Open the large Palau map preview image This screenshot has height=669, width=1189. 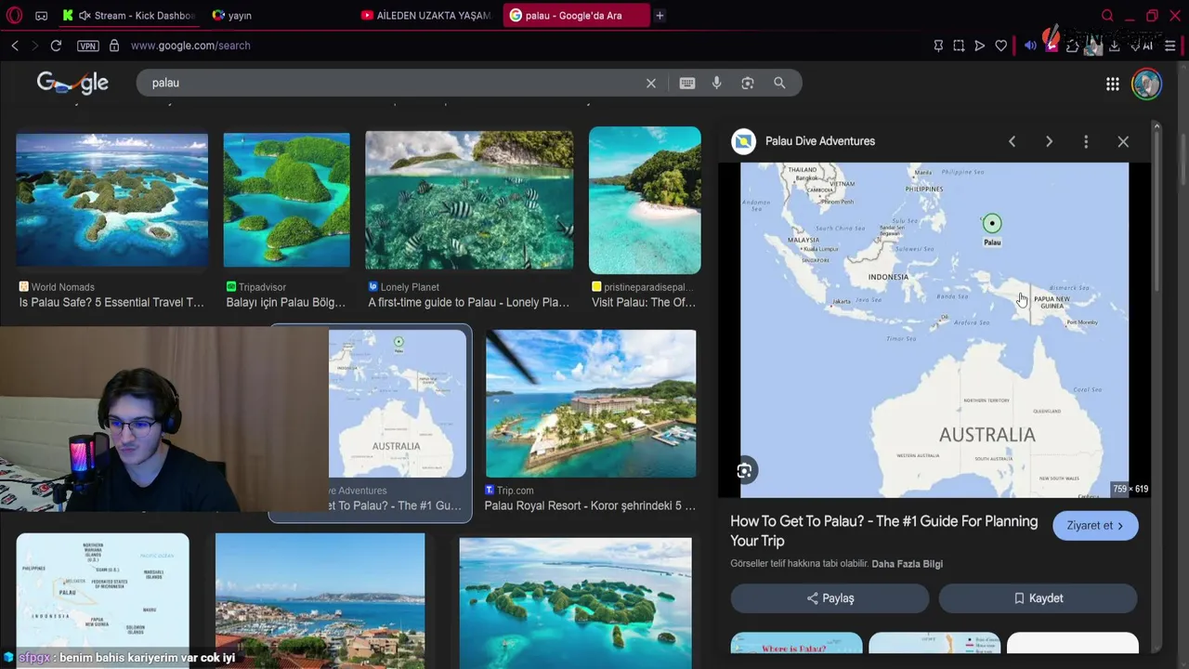[934, 330]
